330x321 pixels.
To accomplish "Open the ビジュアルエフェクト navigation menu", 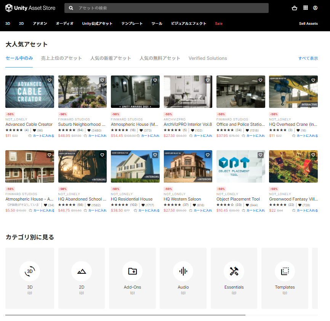I will click(189, 24).
